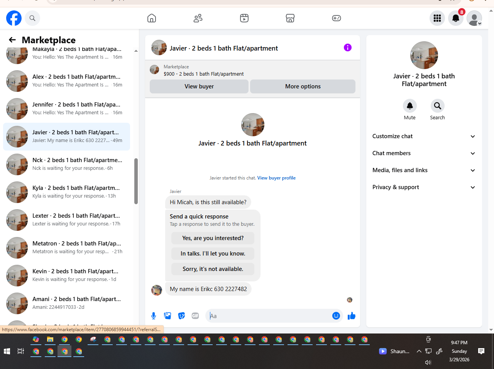Open the Friends icon in top navigation

[198, 18]
